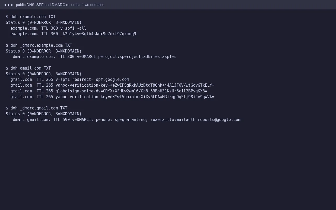Click the Status 0 line under 'doh example.com TXT'
The width and height of the screenshot is (336, 210).
click(x=44, y=23)
